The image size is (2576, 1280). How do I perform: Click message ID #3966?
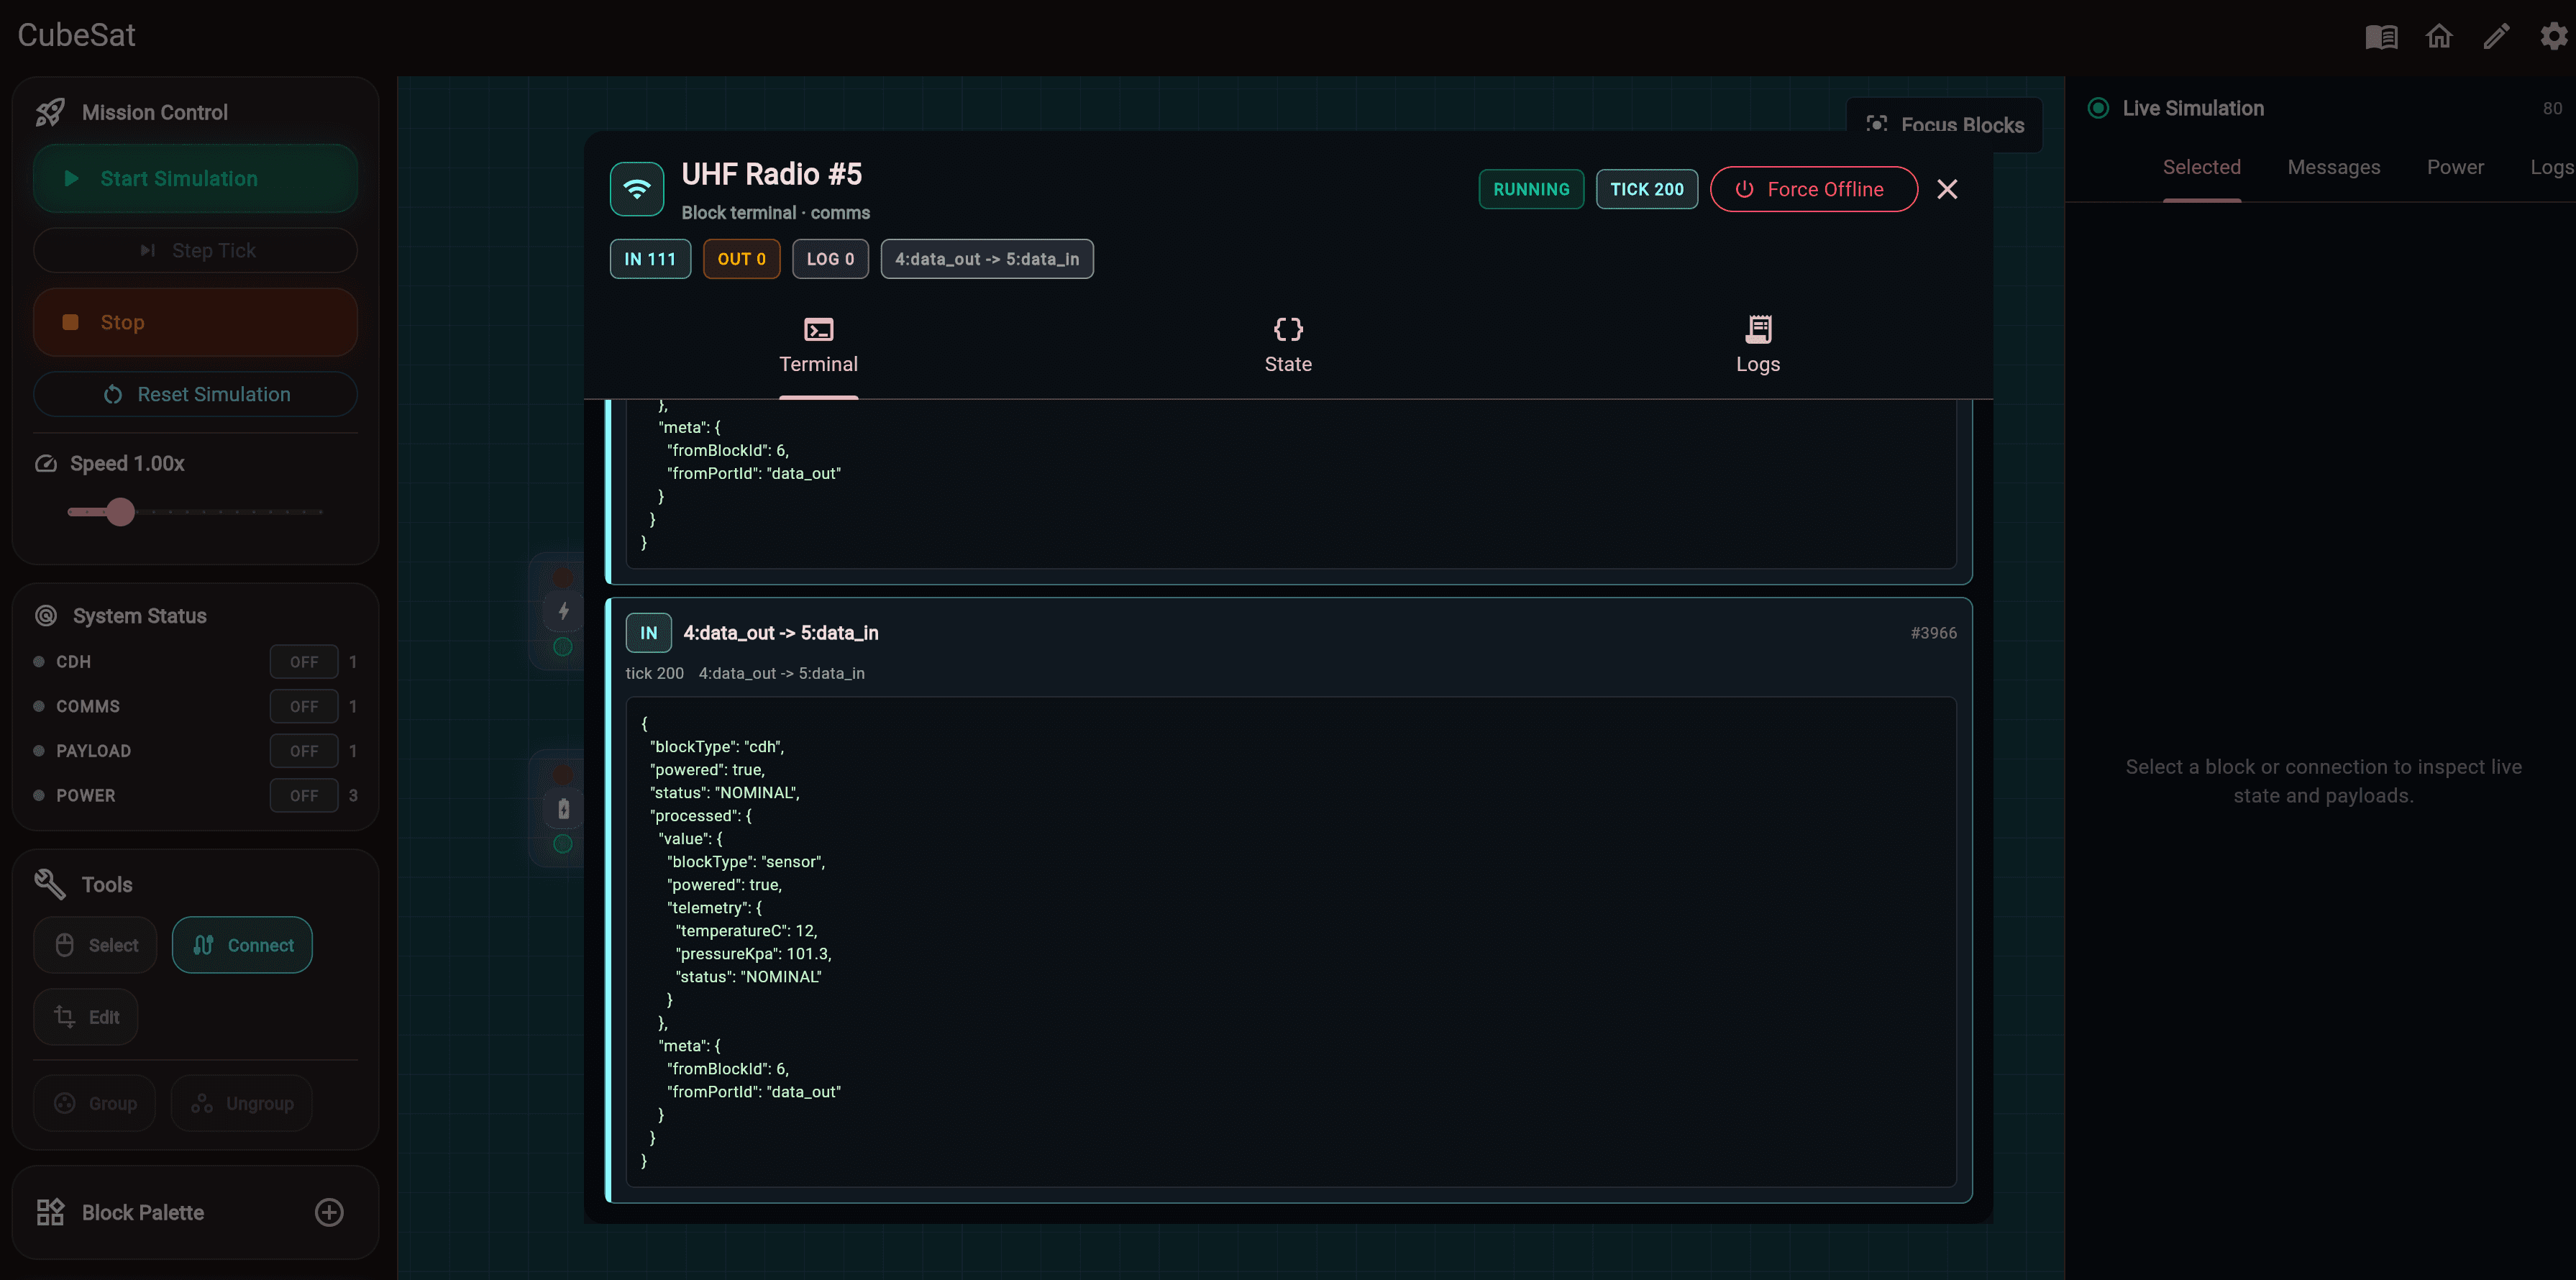click(1933, 633)
